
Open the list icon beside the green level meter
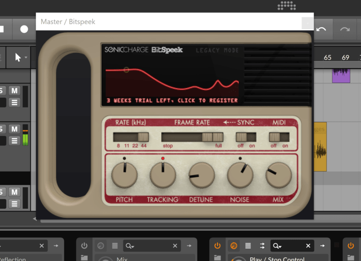coord(14,140)
